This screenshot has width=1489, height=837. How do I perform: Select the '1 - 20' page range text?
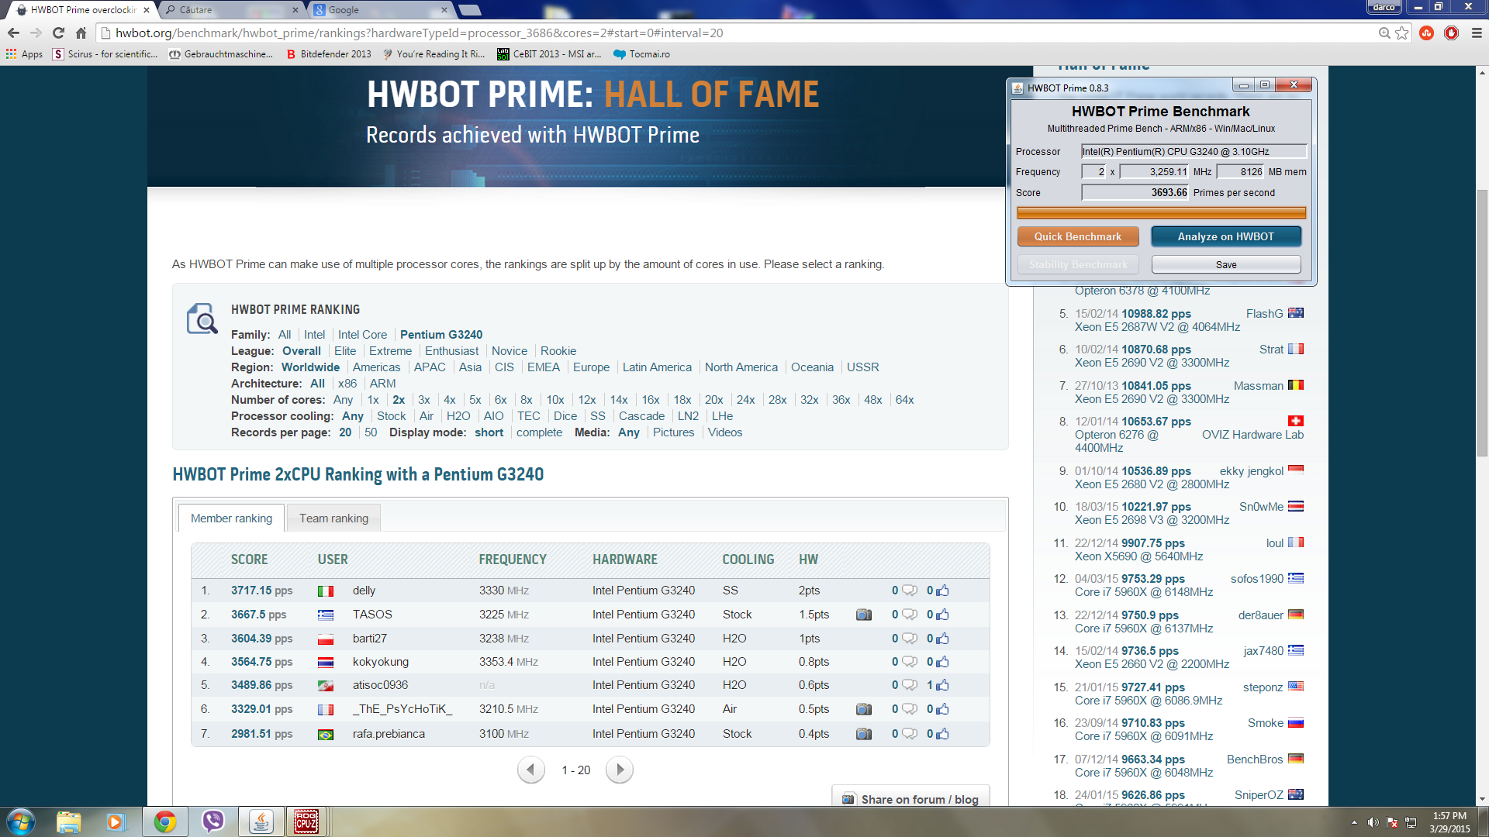[575, 770]
